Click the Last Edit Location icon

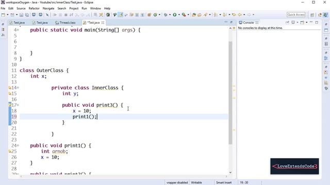pos(234,15)
